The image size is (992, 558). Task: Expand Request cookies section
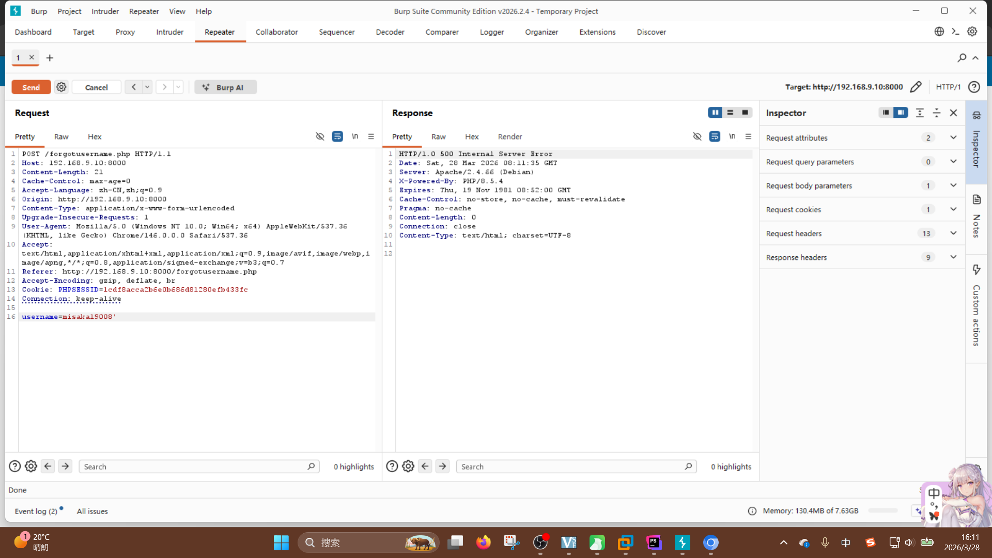click(x=953, y=210)
